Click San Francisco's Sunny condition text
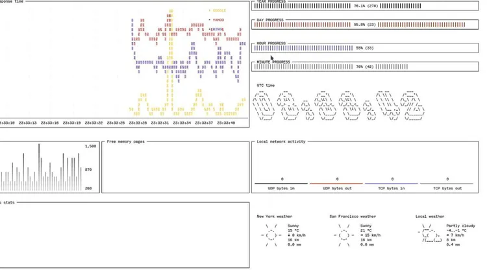487x273 pixels. (x=366, y=226)
